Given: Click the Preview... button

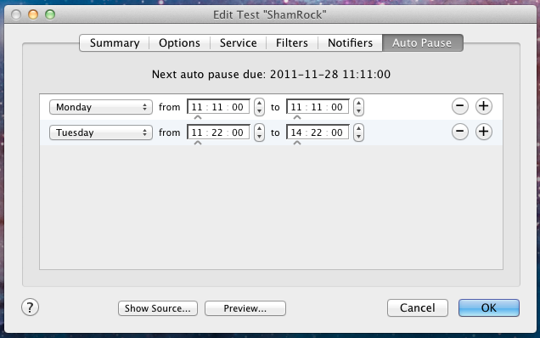Looking at the screenshot, I should (x=245, y=308).
